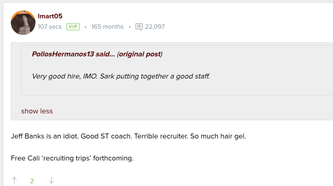The height and width of the screenshot is (186, 333).
Task: Follow the "original post" link
Action: (140, 54)
